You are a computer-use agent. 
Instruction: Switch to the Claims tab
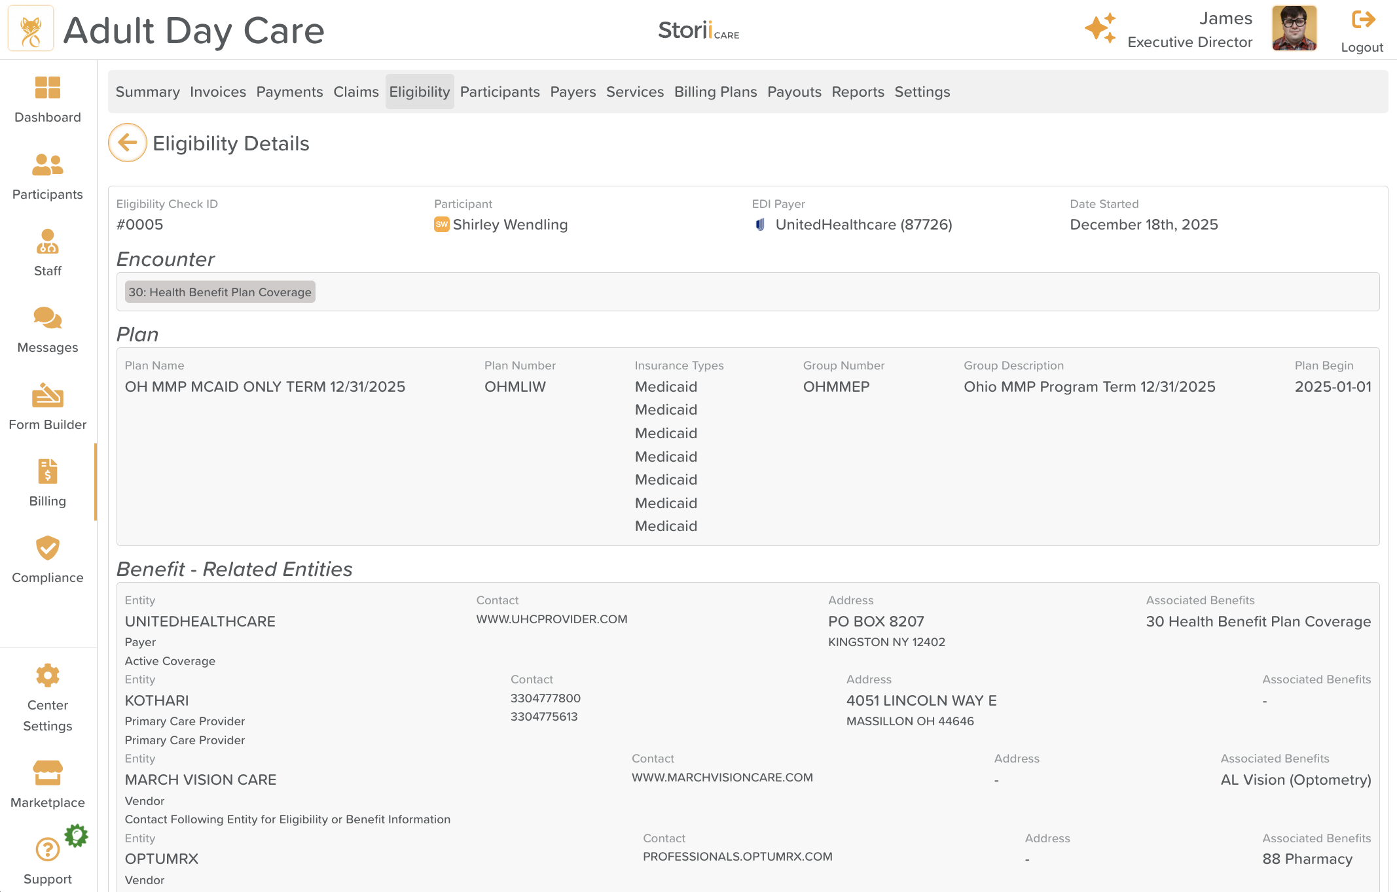click(355, 92)
